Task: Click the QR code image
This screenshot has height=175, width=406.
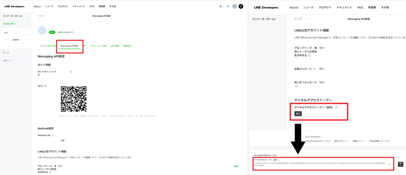Action: [x=73, y=99]
